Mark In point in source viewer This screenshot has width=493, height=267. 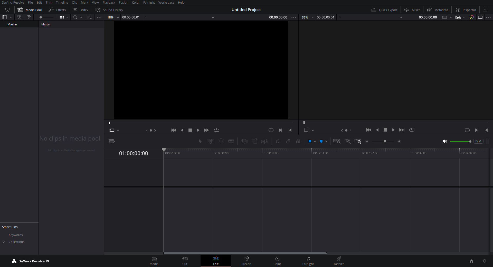(x=280, y=130)
